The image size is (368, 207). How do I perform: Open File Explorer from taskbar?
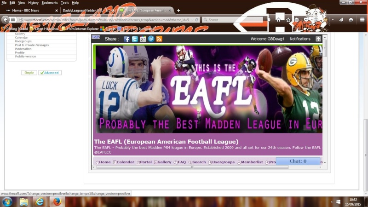pos(24,202)
